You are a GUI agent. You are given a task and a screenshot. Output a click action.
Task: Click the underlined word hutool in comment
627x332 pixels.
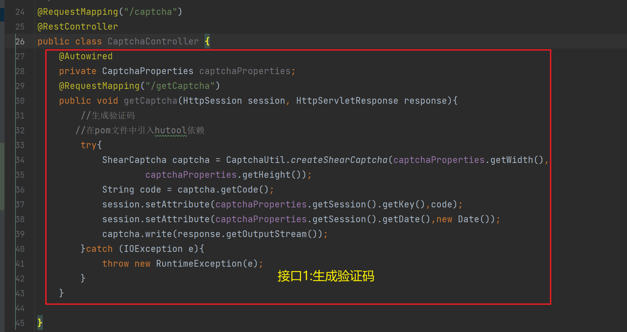pyautogui.click(x=170, y=131)
